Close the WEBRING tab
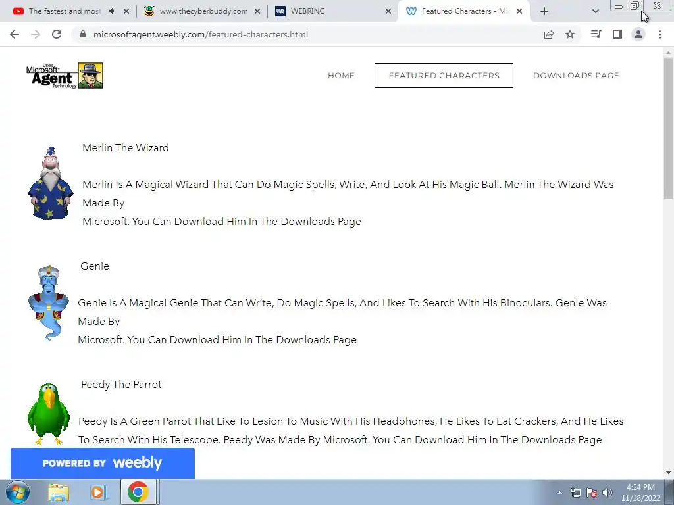Viewport: 674px width, 505px height. tap(388, 11)
